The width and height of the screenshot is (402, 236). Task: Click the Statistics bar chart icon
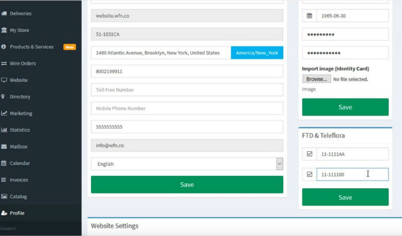[x=4, y=130]
